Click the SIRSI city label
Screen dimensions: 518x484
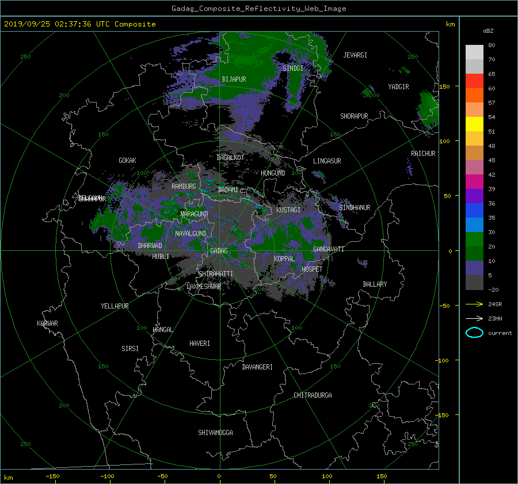point(130,349)
